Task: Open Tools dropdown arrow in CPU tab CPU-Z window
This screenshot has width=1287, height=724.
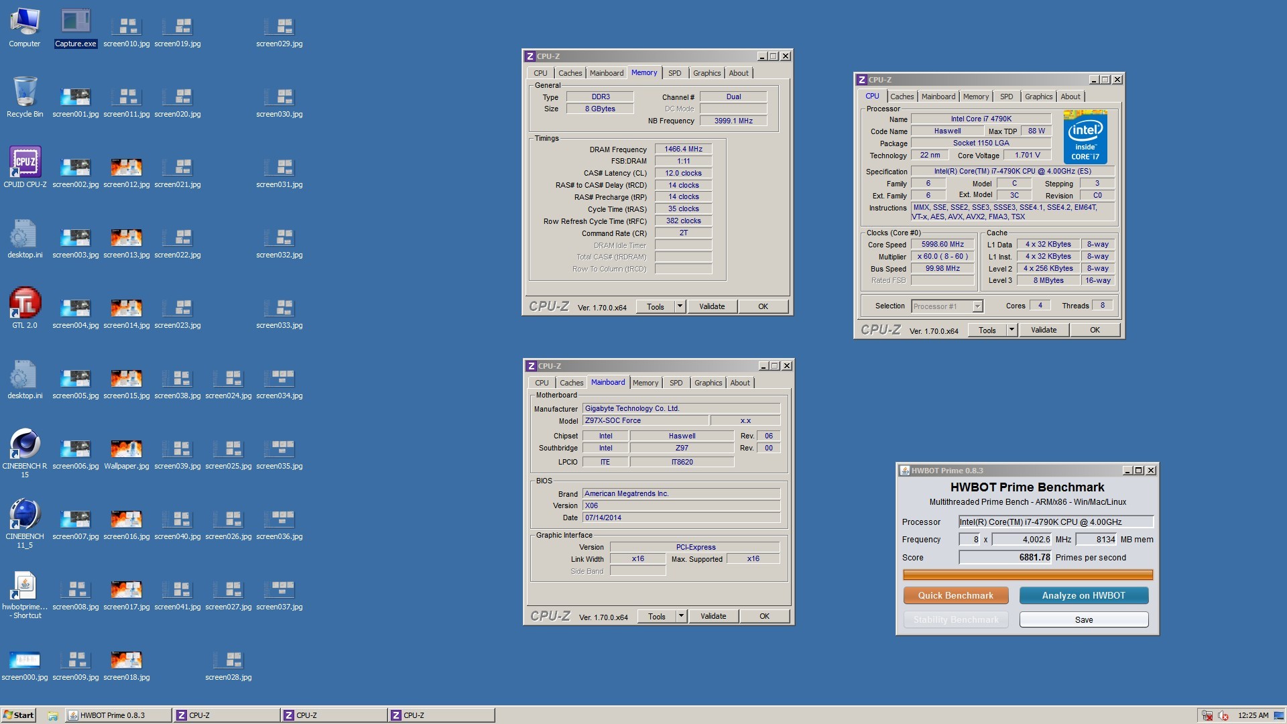Action: [x=1012, y=330]
